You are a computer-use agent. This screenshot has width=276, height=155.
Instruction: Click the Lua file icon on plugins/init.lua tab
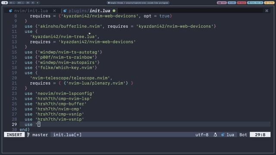pos(65,11)
